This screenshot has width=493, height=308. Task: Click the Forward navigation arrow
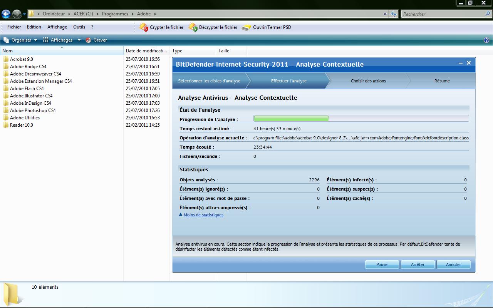17,14
